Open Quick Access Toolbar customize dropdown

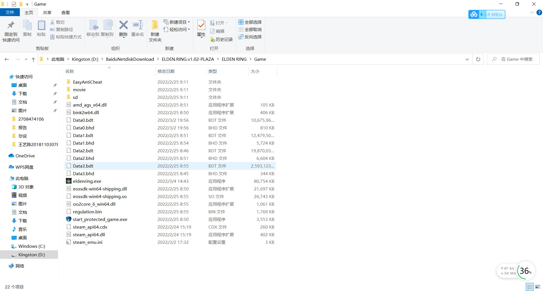27,4
